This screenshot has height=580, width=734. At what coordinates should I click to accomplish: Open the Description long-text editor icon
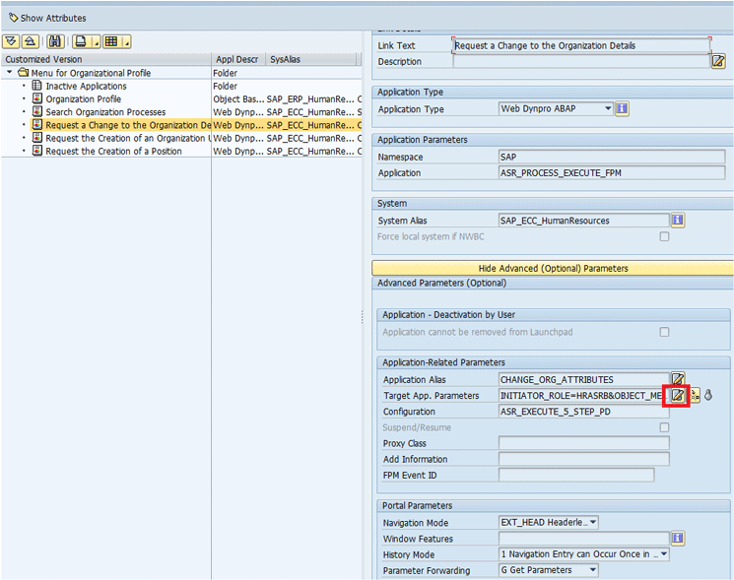pyautogui.click(x=718, y=61)
